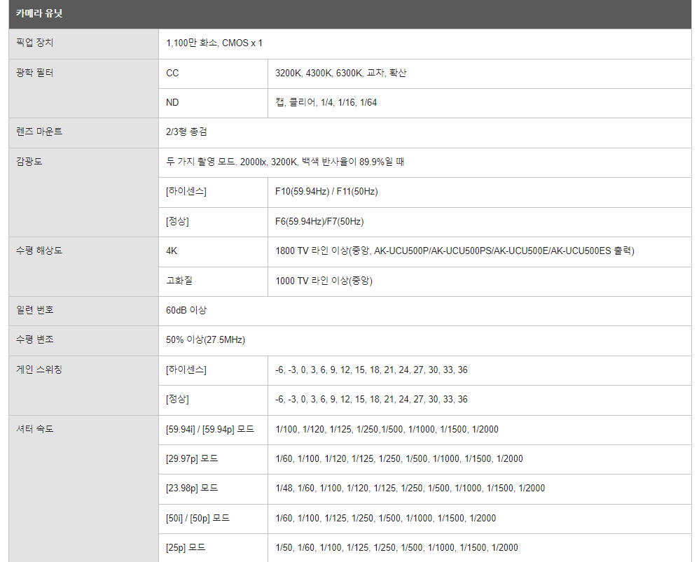Click the 1000 TV 라인 이상 value

(x=324, y=281)
